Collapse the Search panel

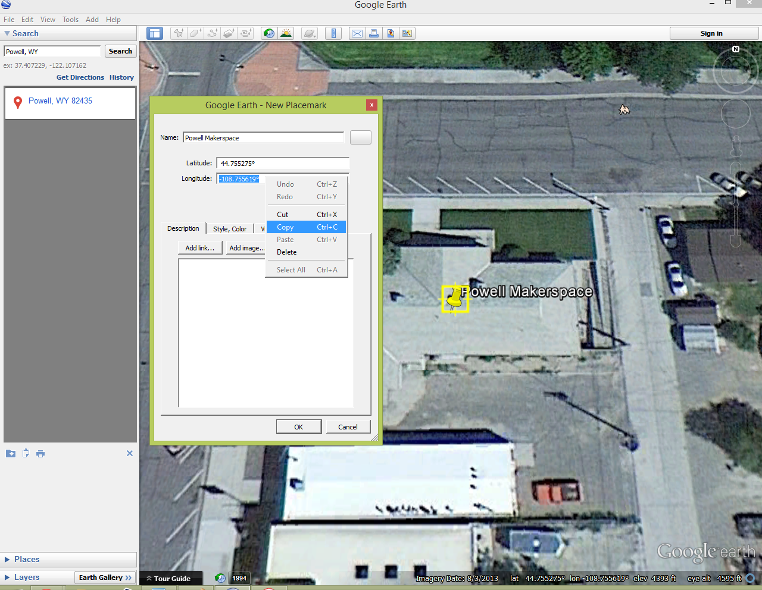click(x=68, y=33)
